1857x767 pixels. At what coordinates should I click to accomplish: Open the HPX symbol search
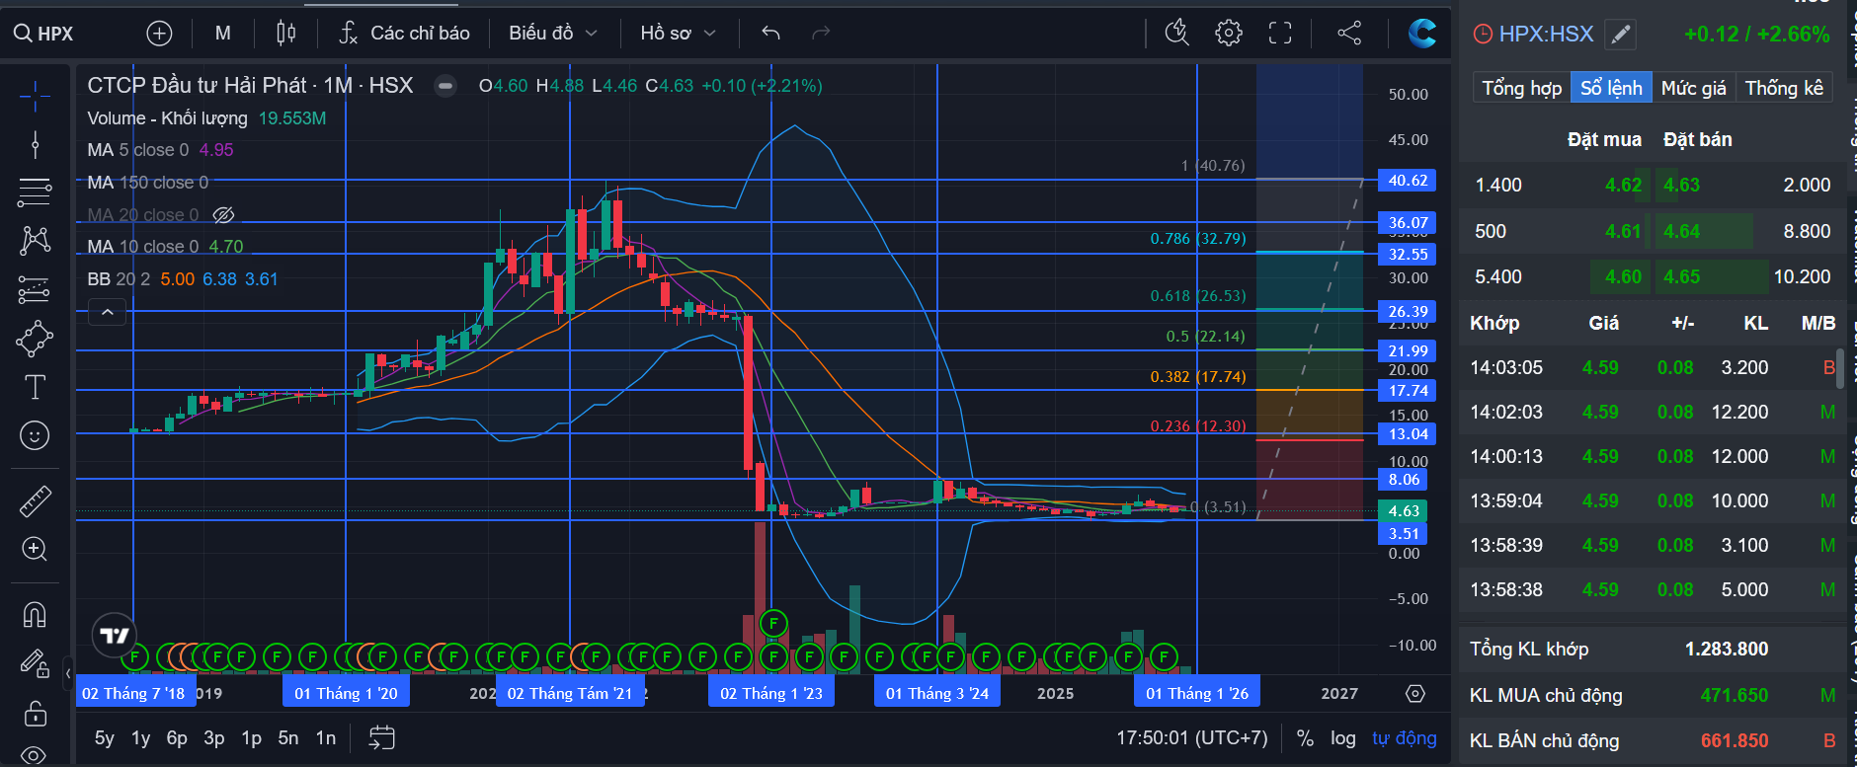click(x=44, y=34)
